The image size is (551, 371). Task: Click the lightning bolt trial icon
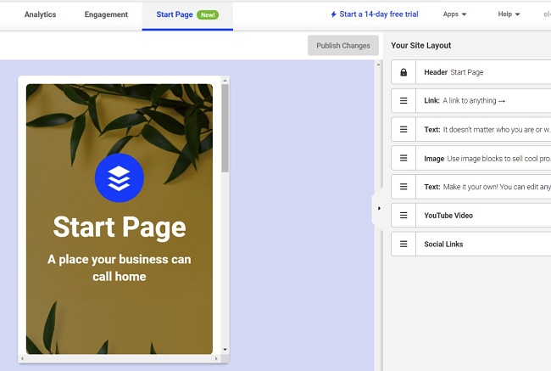[333, 14]
